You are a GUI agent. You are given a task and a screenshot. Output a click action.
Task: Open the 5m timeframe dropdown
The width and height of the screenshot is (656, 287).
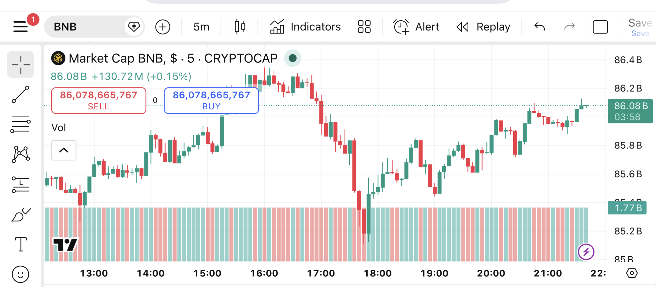(201, 27)
